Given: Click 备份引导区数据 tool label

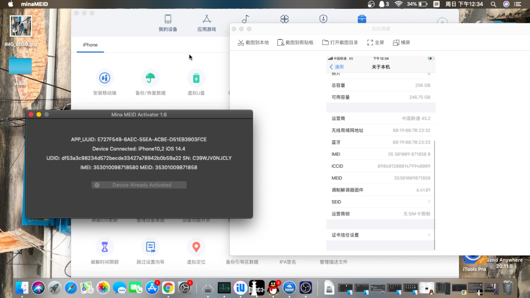Looking at the screenshot, I should (x=242, y=262).
